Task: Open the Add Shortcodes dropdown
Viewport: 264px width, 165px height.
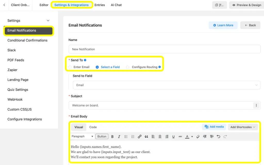Action: [243, 127]
